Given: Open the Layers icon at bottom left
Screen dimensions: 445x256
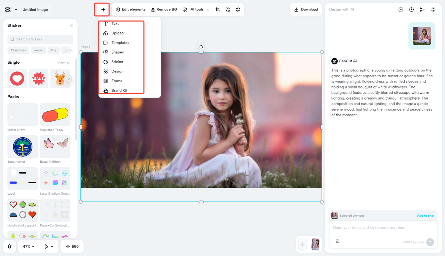Looking at the screenshot, I should [9, 246].
